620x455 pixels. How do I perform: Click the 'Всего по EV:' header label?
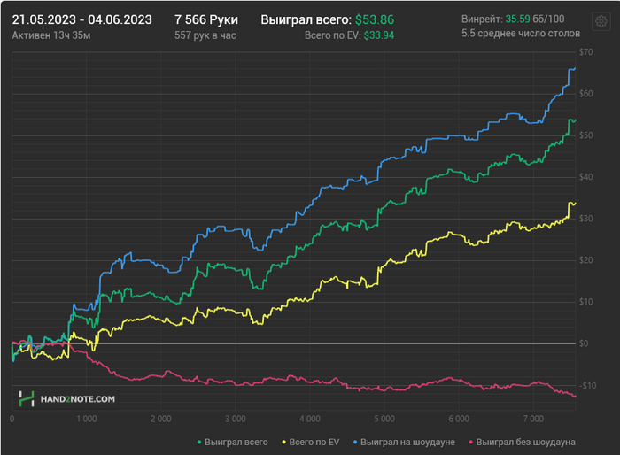(x=333, y=35)
